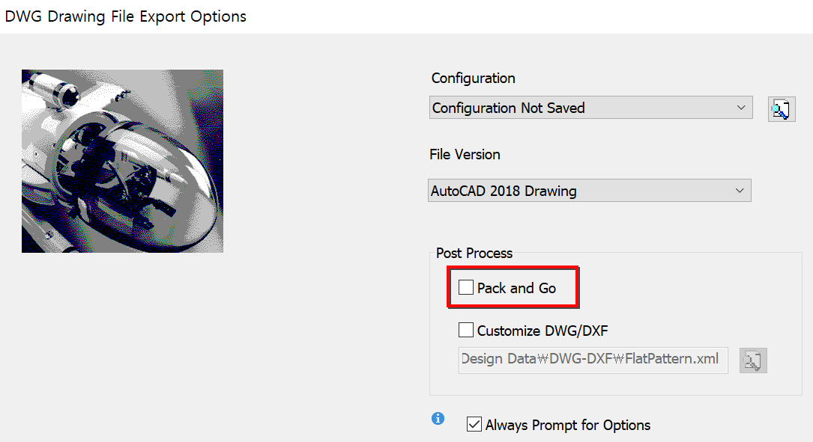Image resolution: width=813 pixels, height=442 pixels.
Task: Toggle the red-highlighted Pack and Go checkbox
Action: 466,286
